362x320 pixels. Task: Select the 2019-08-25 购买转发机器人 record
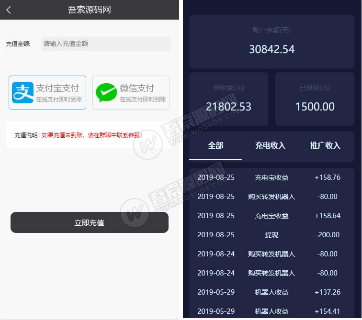[x=271, y=197]
